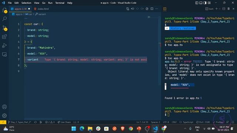Click the Open Timeline clock icon

147,9
